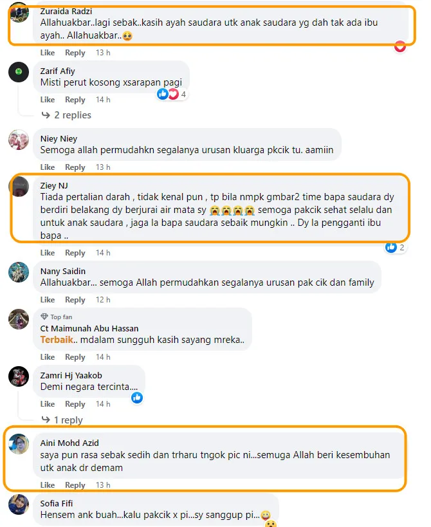Expand the 1 reply under Zamri Hj Yaakob
Viewport: 431px width, 527px height.
tap(62, 420)
